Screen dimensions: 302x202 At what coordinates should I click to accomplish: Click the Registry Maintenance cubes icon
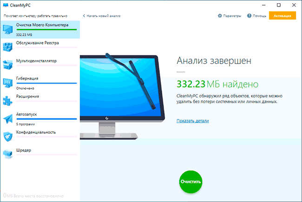(x=8, y=47)
